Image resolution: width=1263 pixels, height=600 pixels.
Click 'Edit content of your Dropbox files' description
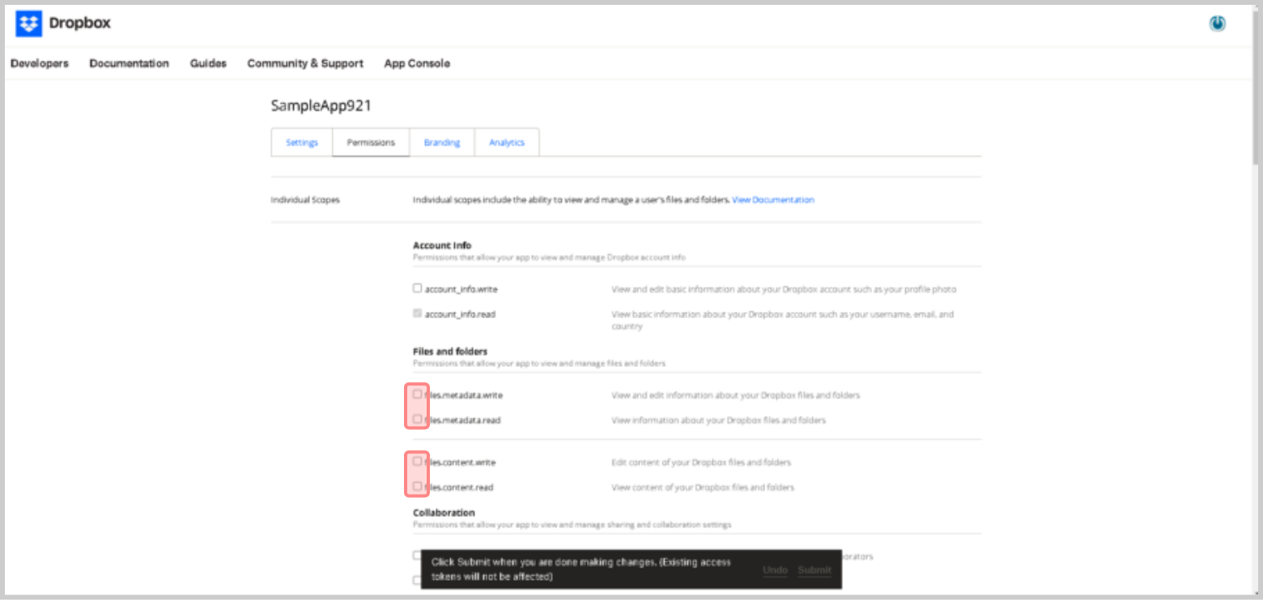(x=701, y=462)
